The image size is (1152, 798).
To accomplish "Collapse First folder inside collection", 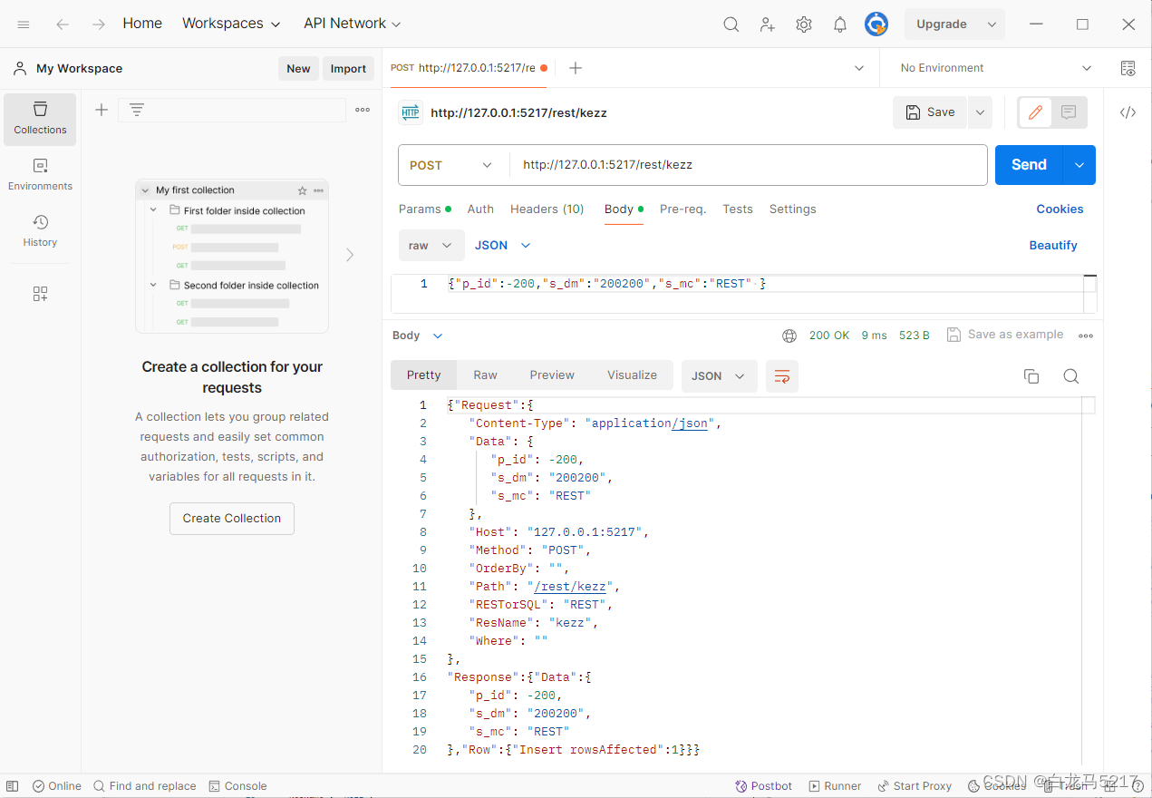I will (x=153, y=210).
